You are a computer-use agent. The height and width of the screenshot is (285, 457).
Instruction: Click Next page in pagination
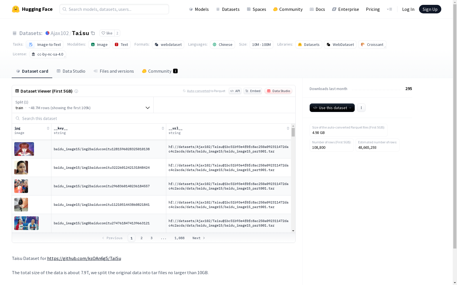199,238
